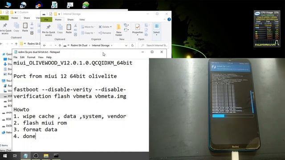Click Internal Storage breadcrumb in address bar
Viewport: 285px width, 160px height.
point(101,45)
